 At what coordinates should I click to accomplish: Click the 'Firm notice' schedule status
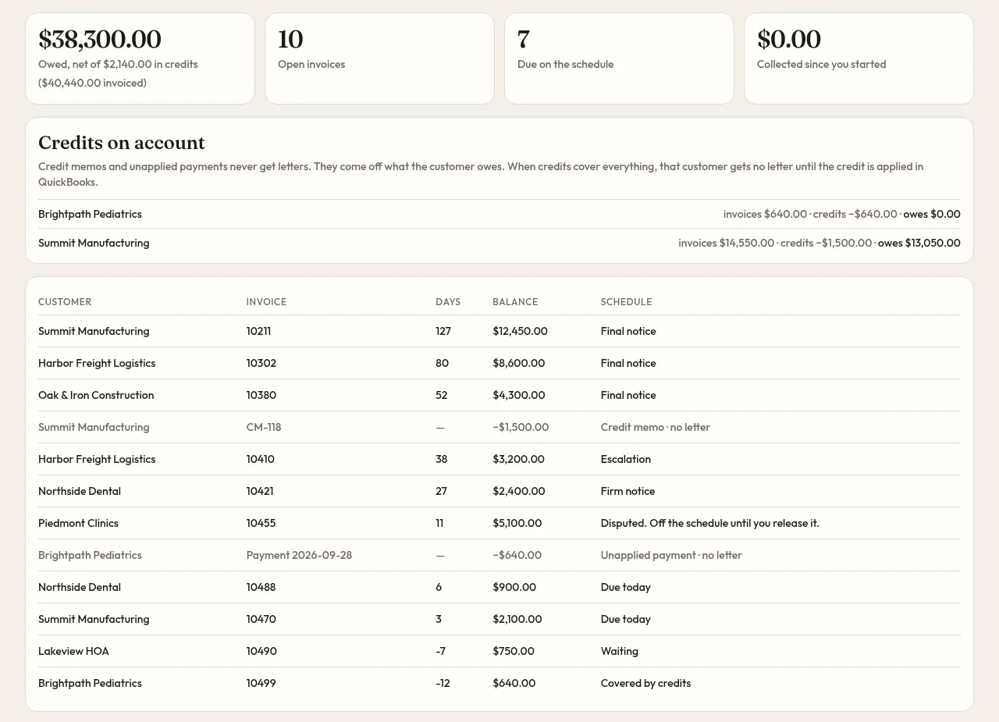(627, 491)
